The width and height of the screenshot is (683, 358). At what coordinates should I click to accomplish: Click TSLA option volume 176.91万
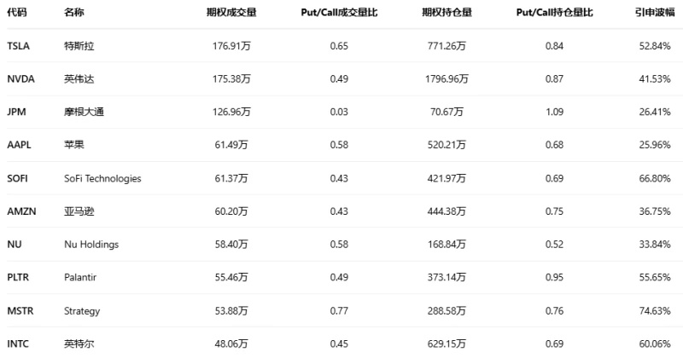point(231,45)
